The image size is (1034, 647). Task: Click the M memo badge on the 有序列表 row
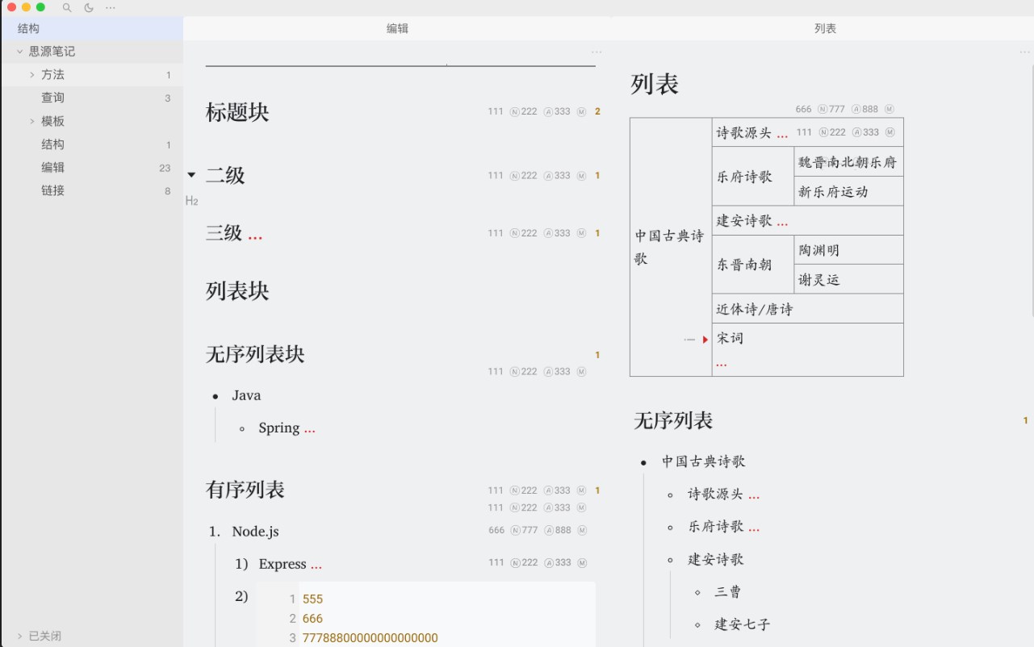point(581,490)
